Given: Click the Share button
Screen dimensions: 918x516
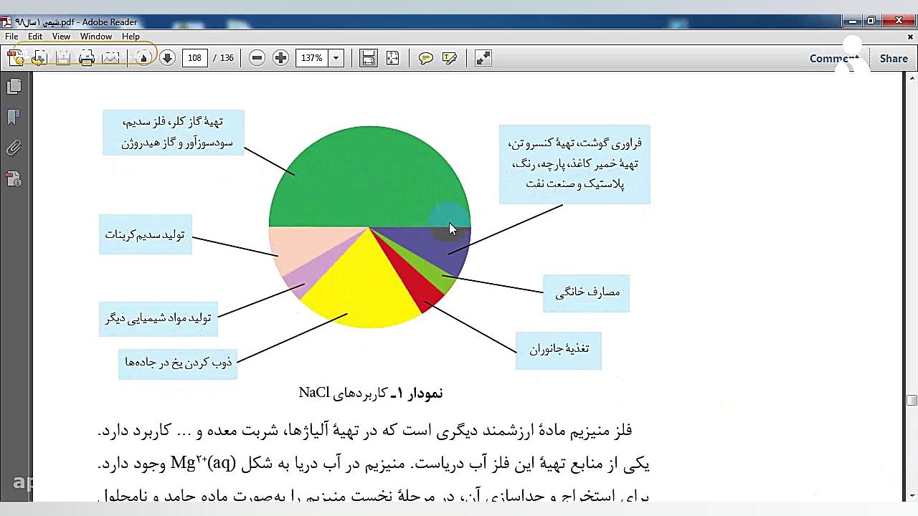Looking at the screenshot, I should [x=893, y=58].
